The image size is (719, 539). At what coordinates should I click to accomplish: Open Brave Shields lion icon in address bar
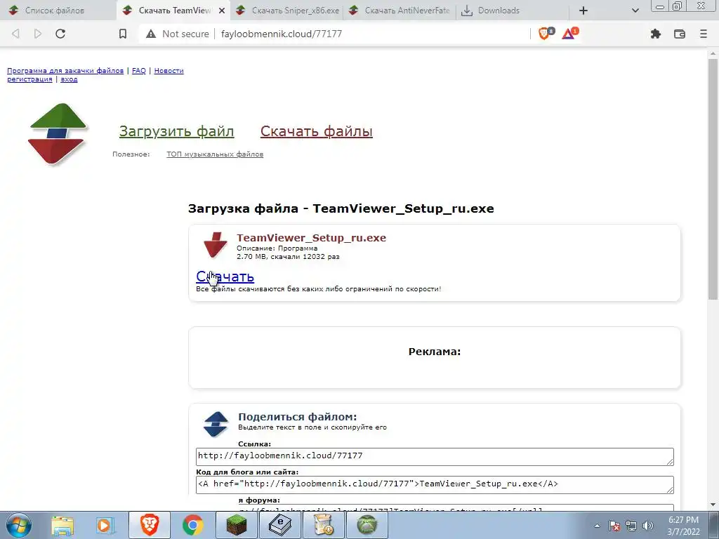546,33
